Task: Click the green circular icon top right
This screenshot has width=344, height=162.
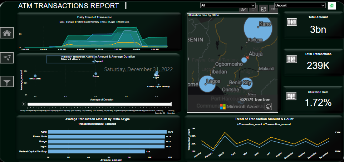Action: point(332,6)
